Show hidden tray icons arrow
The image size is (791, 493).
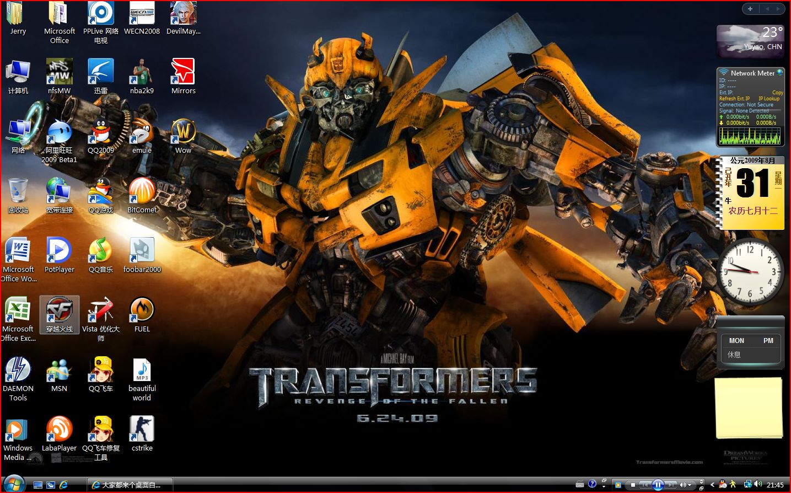pos(713,485)
